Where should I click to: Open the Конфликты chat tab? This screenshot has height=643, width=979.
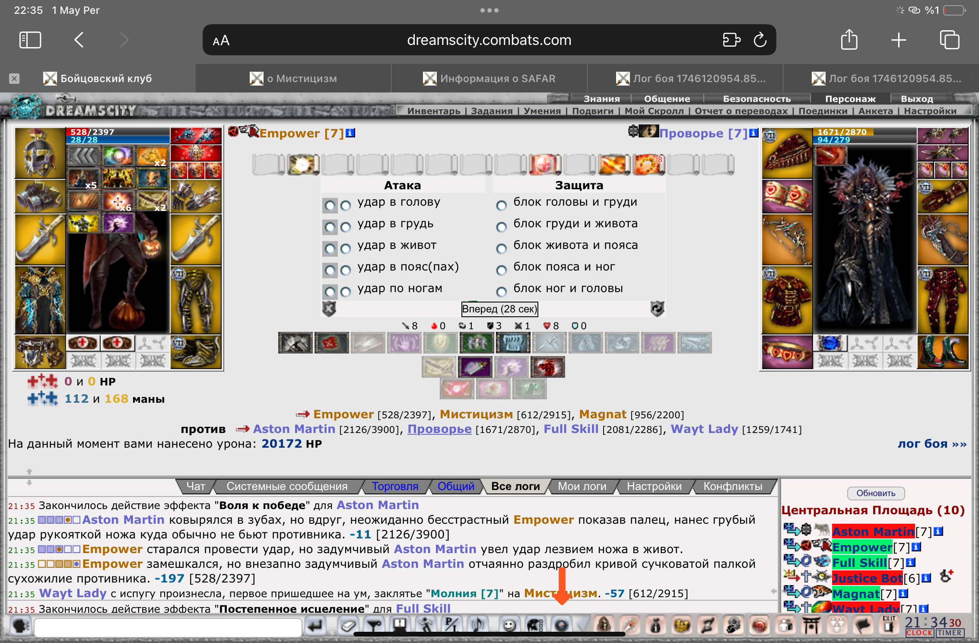pos(733,486)
